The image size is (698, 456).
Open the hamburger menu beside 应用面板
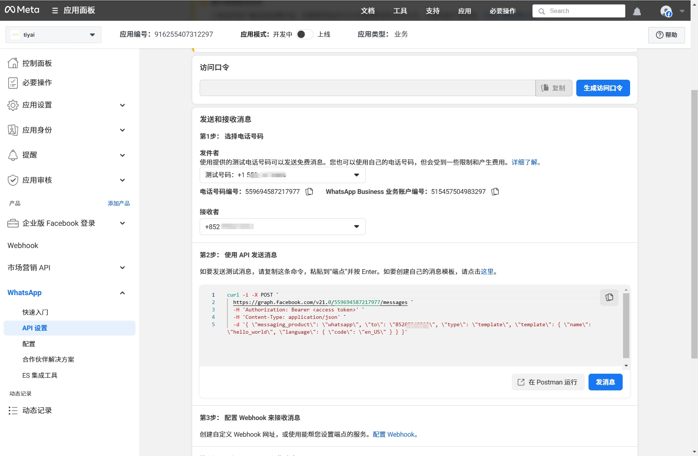pos(55,10)
